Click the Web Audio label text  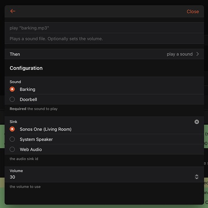point(31,149)
